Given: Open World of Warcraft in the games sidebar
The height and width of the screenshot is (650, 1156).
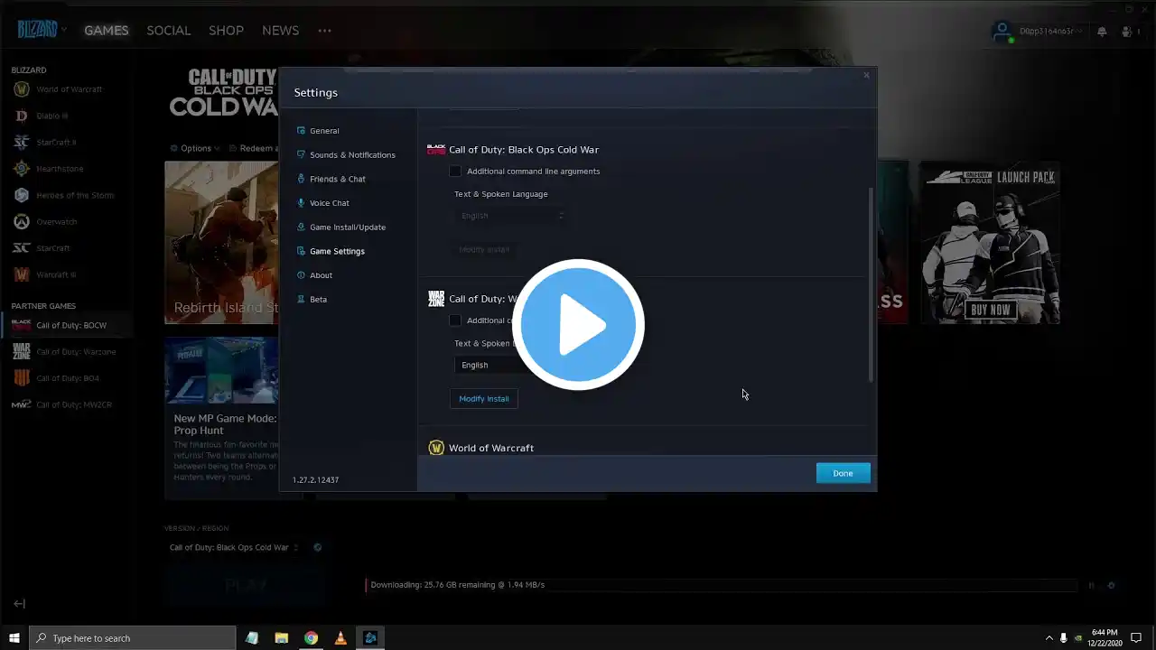Looking at the screenshot, I should point(58,89).
